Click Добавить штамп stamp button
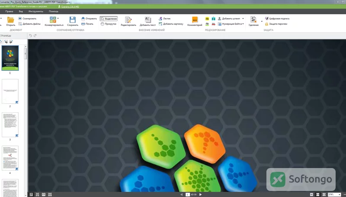This screenshot has width=346, height=197. pyautogui.click(x=229, y=19)
